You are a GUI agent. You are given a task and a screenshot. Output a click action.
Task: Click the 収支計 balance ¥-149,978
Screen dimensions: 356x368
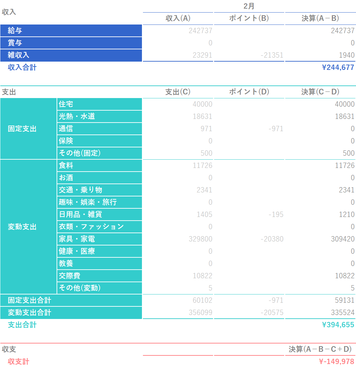(x=336, y=362)
